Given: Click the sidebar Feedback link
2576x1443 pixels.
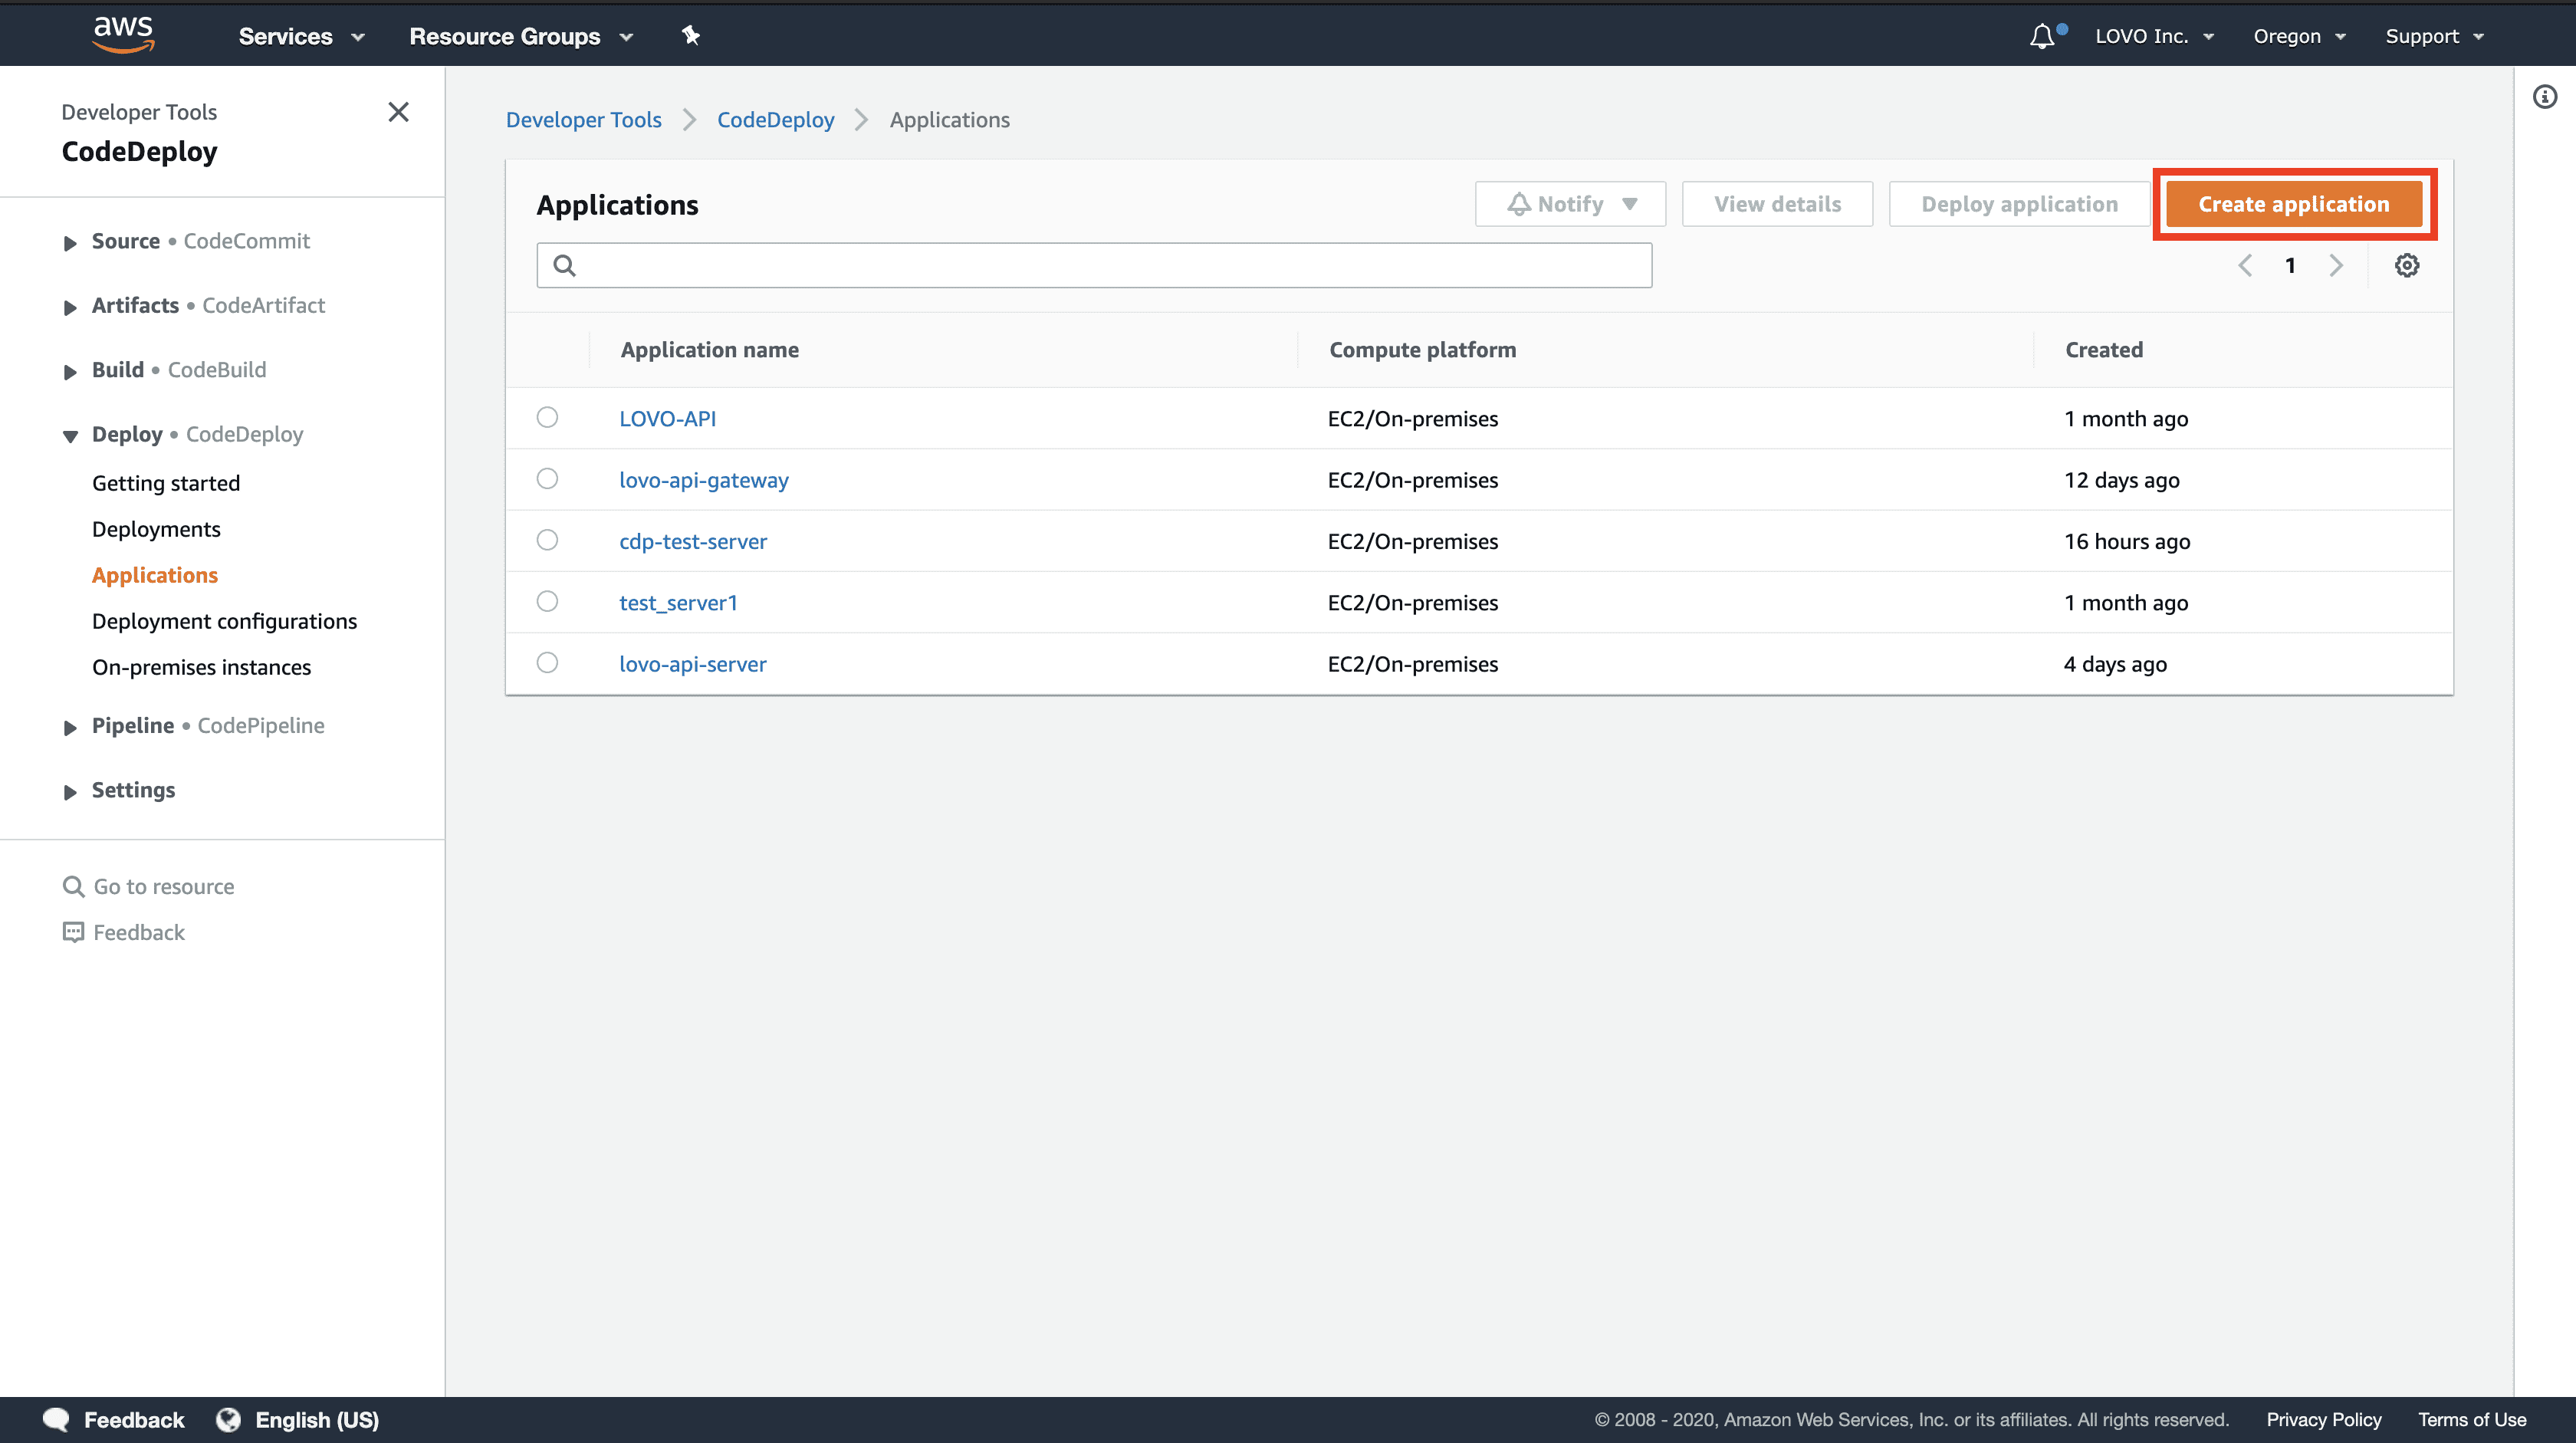Looking at the screenshot, I should [x=139, y=932].
